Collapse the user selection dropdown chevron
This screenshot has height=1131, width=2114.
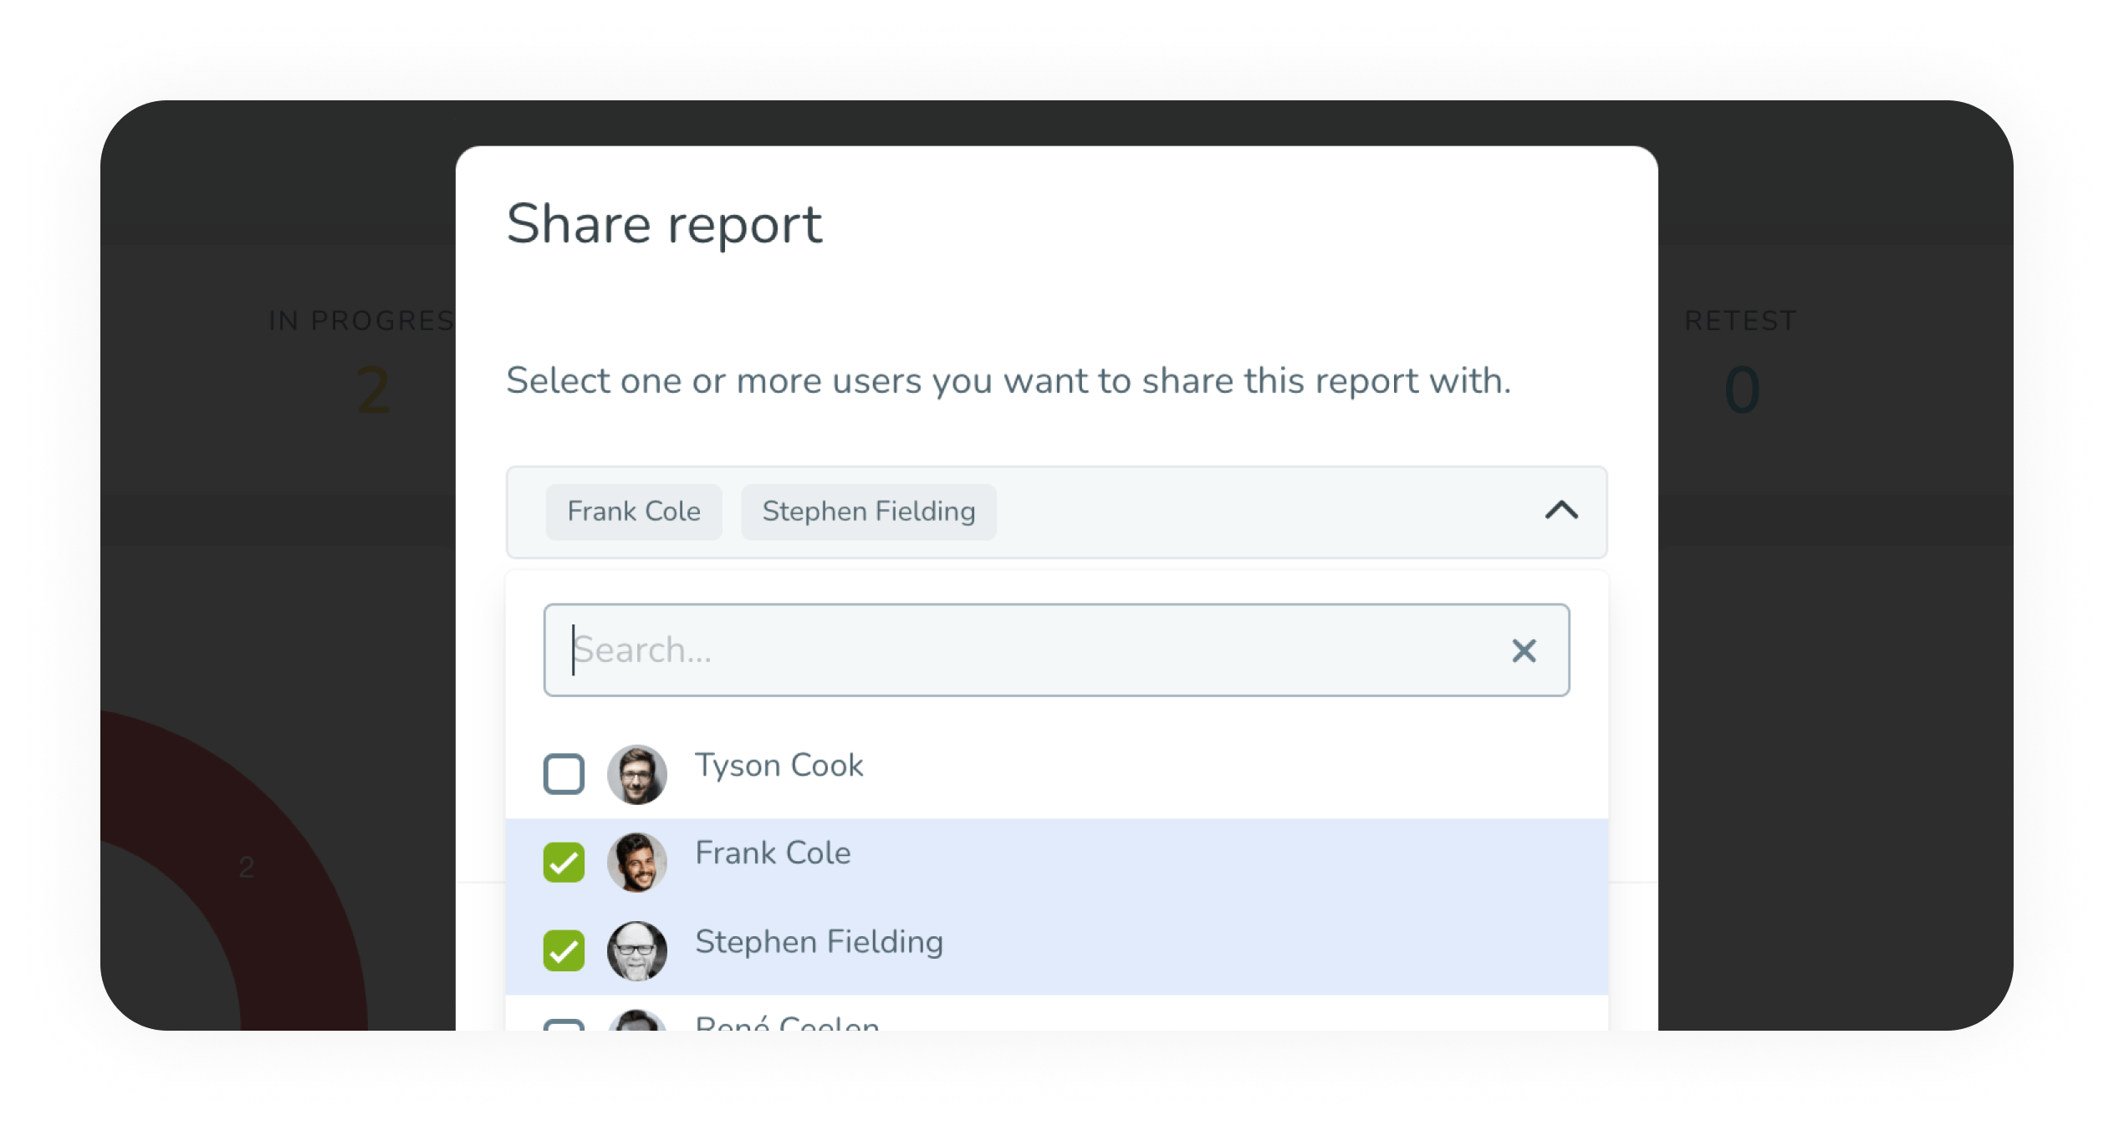(1560, 511)
